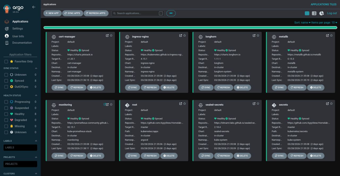Open the Items per page dropdown

pos(324,23)
